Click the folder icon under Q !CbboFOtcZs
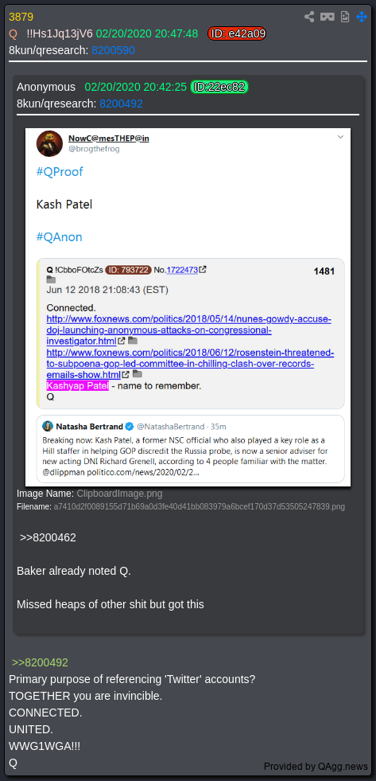This screenshot has height=781, width=376. (x=51, y=280)
